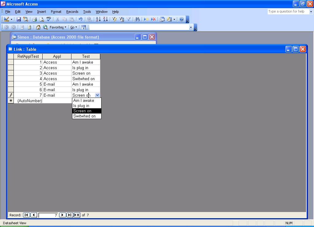The height and width of the screenshot is (227, 314).
Task: Apply Filter By Selection
Action: click(114, 19)
